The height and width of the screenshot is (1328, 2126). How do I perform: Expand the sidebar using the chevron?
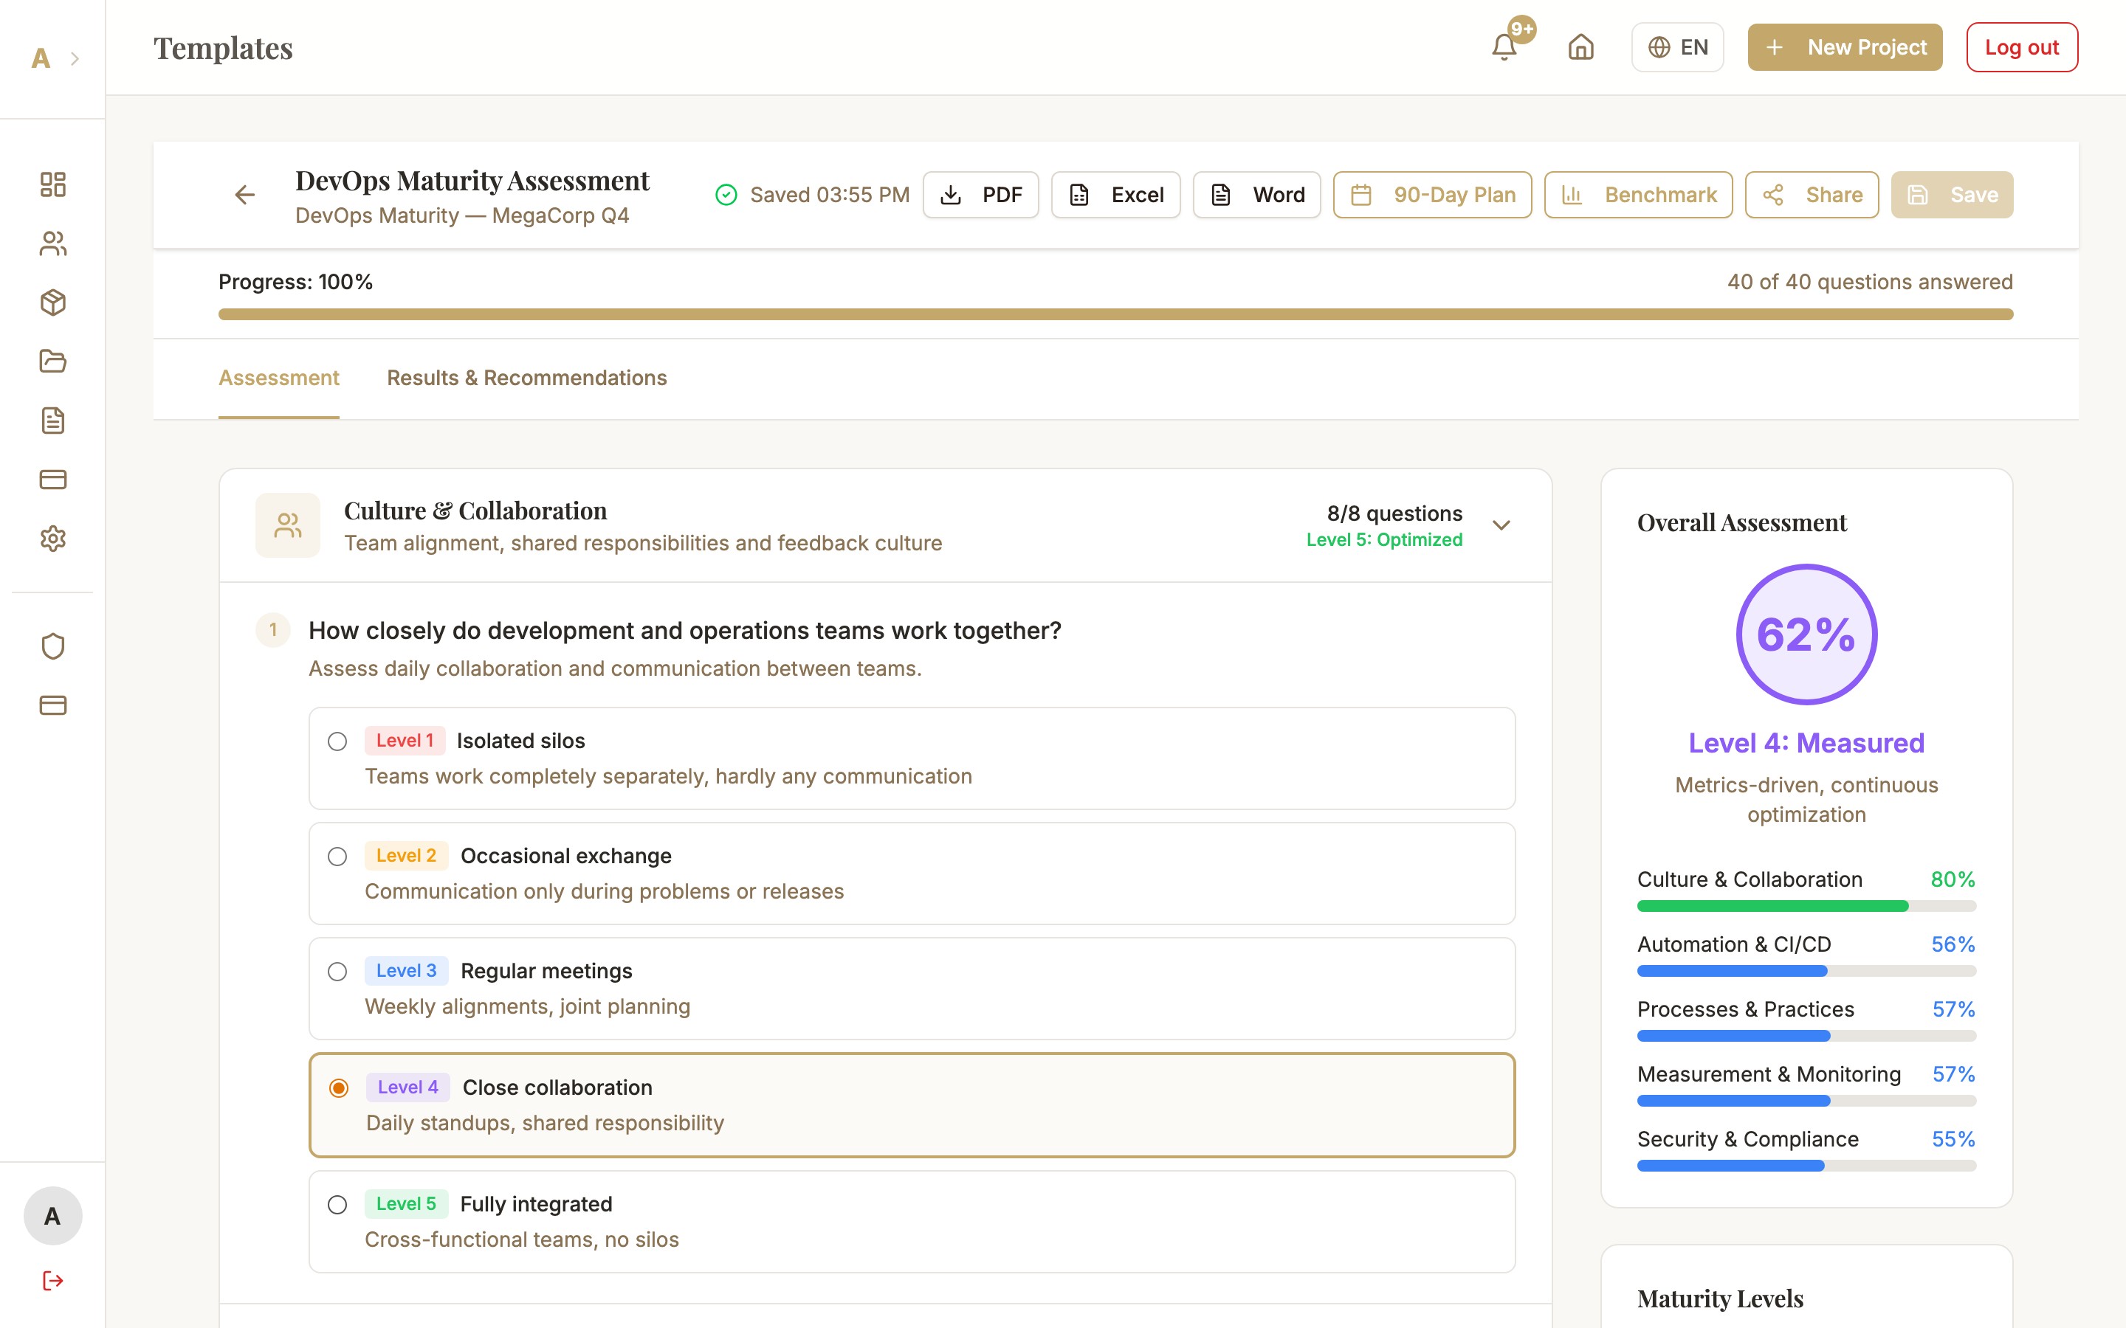pos(75,59)
